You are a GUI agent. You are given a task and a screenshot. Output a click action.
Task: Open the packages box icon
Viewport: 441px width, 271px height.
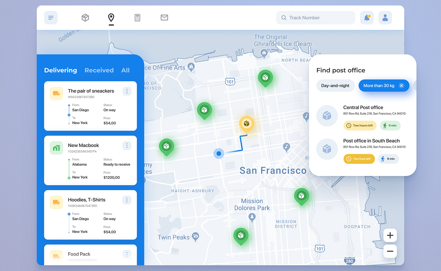(85, 18)
